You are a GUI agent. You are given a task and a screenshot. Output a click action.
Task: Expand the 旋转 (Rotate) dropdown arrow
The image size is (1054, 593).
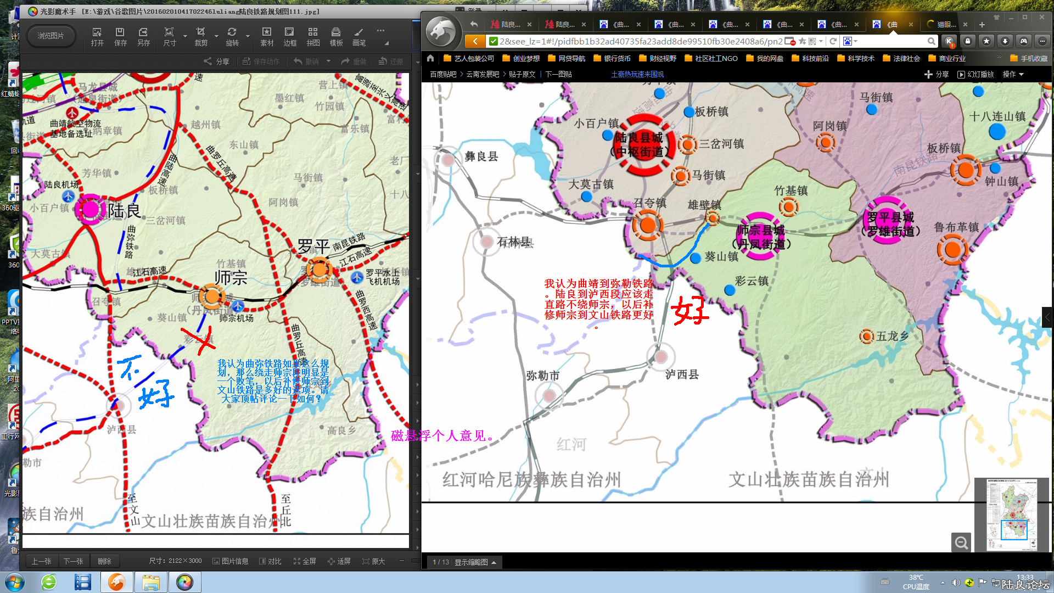click(248, 36)
